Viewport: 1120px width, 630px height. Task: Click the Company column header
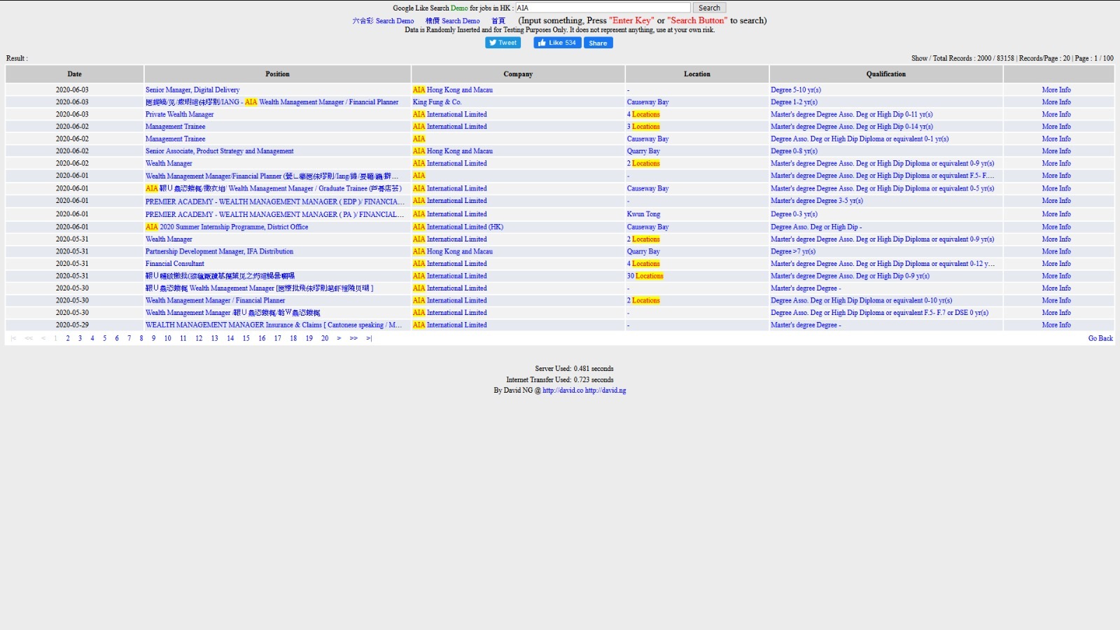point(518,73)
